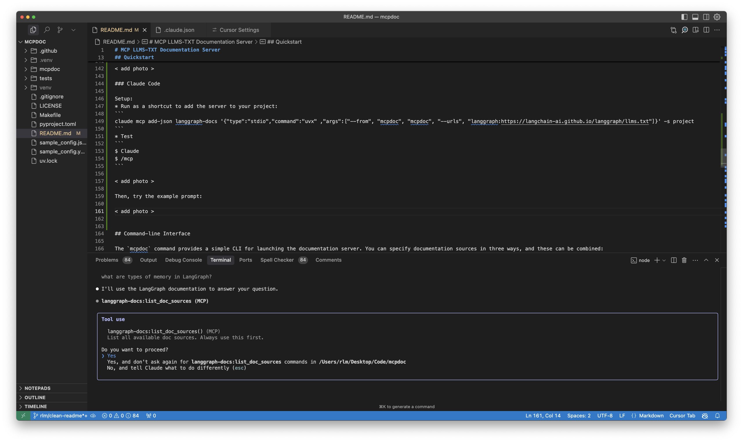Open Cursor AI search icon in editor toolbar
The image size is (743, 442).
(685, 30)
